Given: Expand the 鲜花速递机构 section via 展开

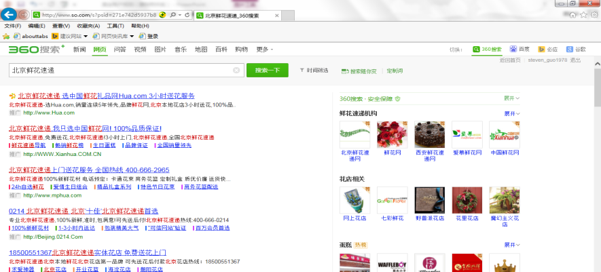Looking at the screenshot, I should pos(511,114).
